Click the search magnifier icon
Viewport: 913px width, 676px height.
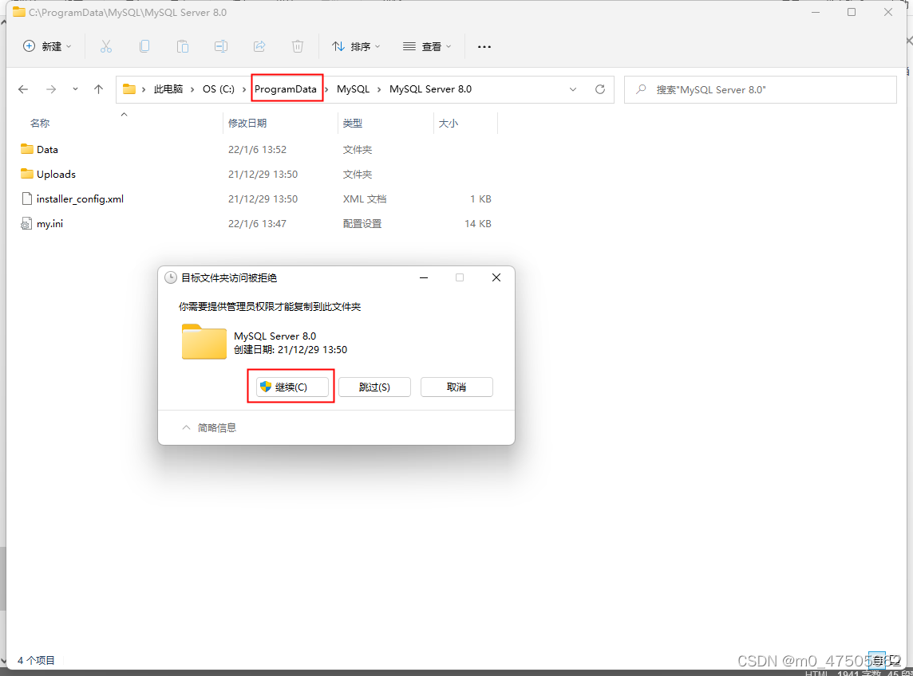click(641, 89)
